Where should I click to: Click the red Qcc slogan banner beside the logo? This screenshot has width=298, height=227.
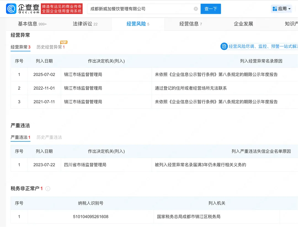(x=62, y=9)
